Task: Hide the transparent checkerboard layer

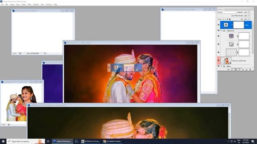Action: pos(218,52)
